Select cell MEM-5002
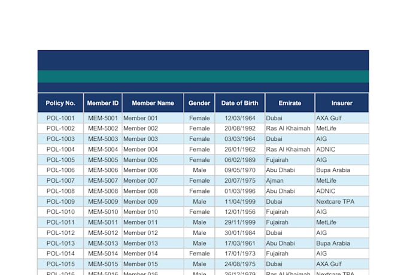The width and height of the screenshot is (407, 275). click(x=103, y=128)
